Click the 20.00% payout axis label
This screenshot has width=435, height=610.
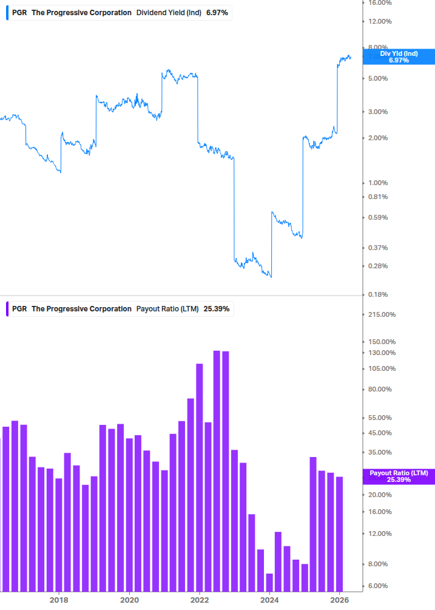pyautogui.click(x=380, y=495)
